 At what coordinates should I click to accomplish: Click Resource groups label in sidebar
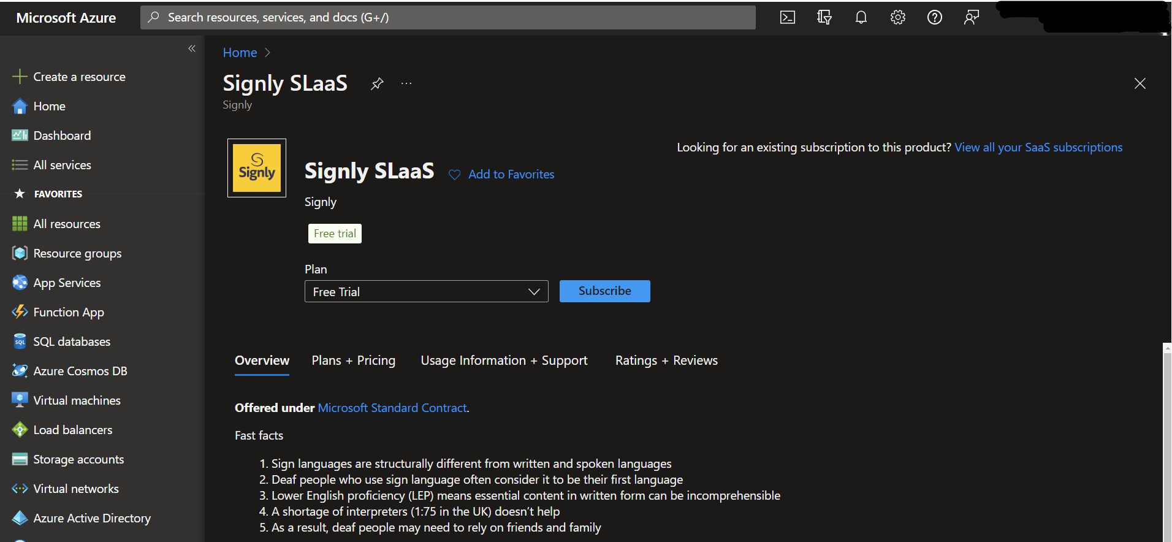(x=77, y=253)
